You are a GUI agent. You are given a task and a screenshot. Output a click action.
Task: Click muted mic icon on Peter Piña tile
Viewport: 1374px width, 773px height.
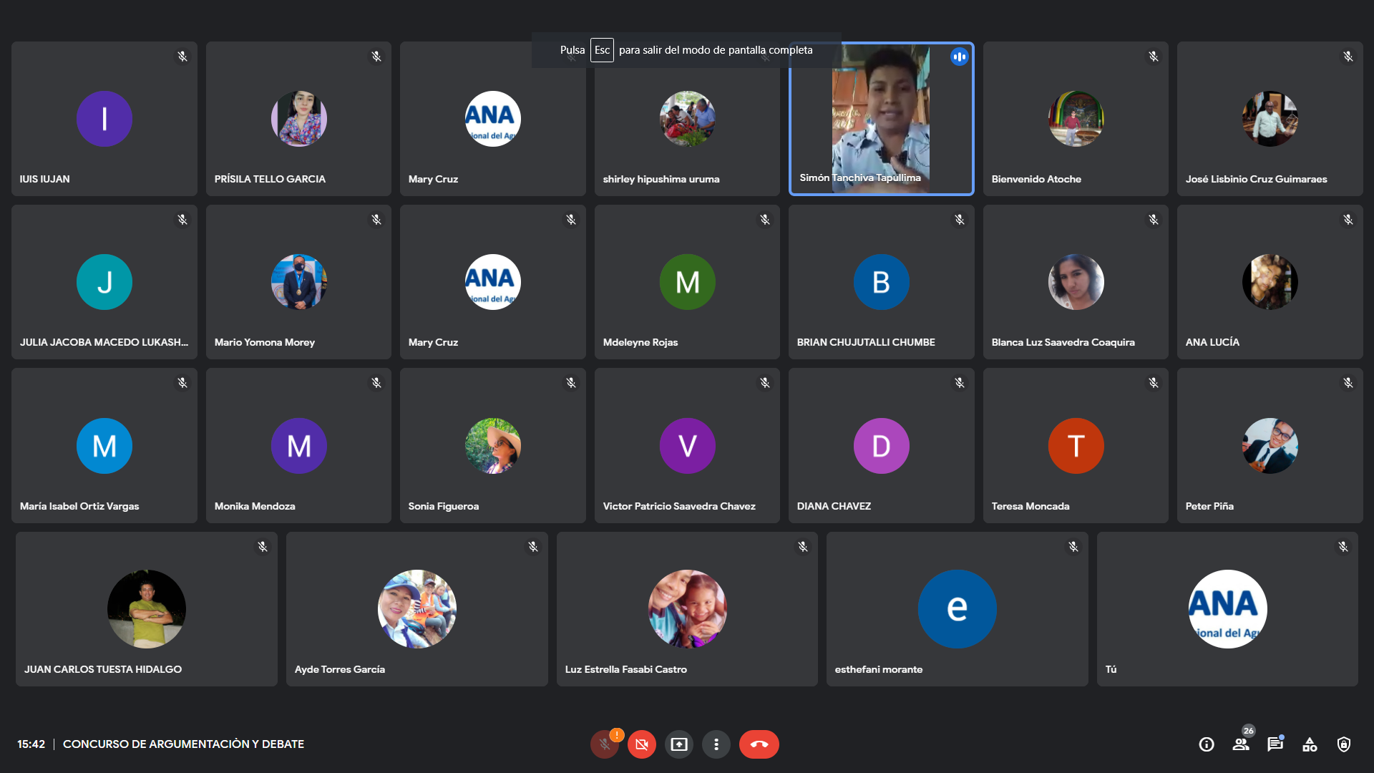tap(1348, 383)
